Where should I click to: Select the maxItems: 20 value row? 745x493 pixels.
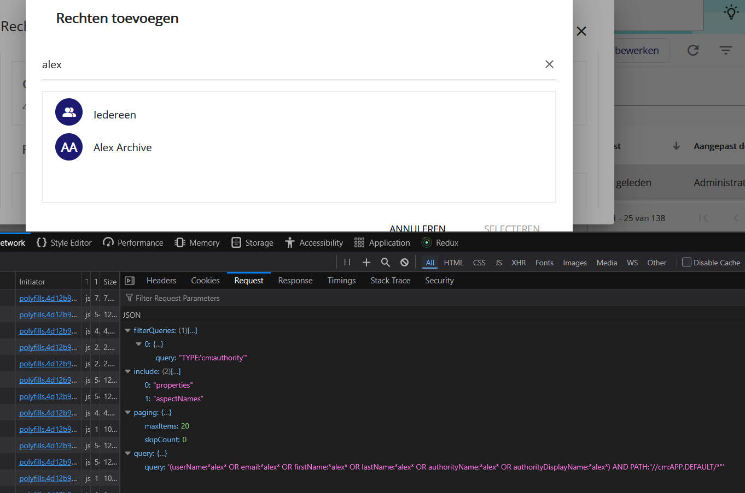(167, 426)
